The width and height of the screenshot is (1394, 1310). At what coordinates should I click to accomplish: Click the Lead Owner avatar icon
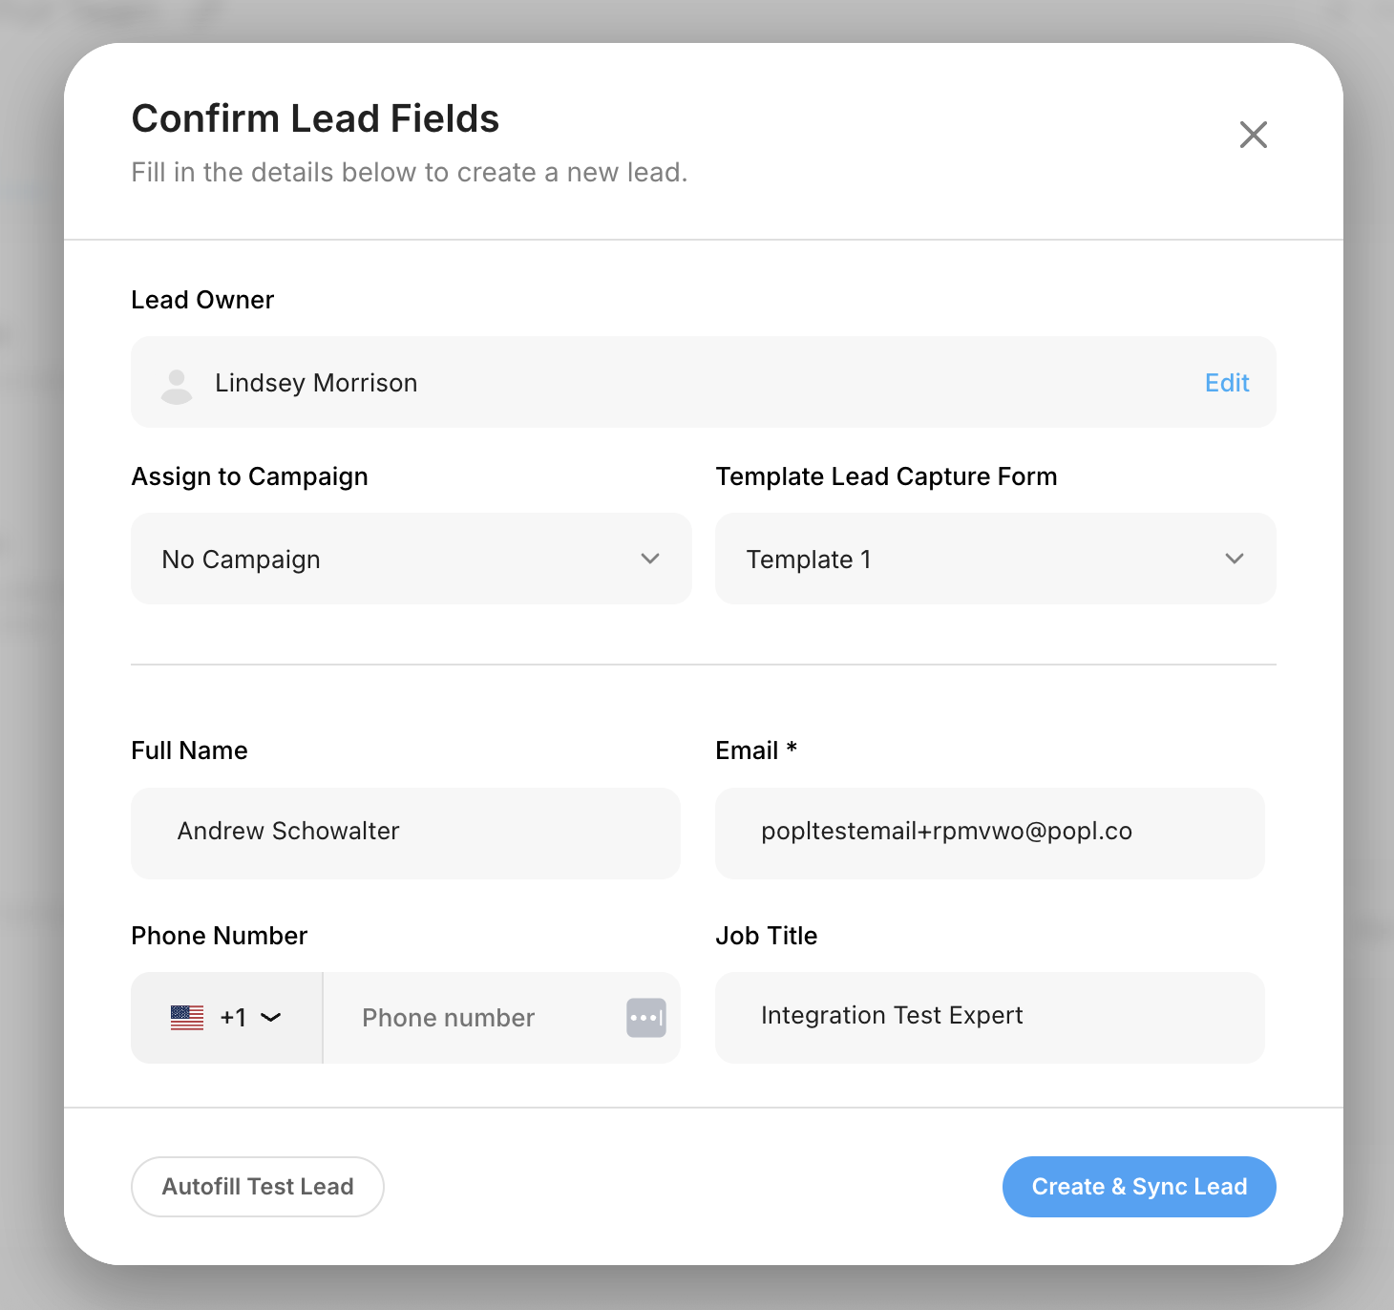tap(177, 385)
